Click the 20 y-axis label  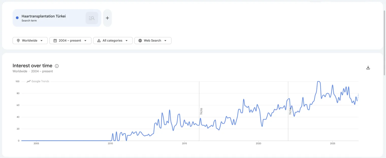tap(18, 129)
